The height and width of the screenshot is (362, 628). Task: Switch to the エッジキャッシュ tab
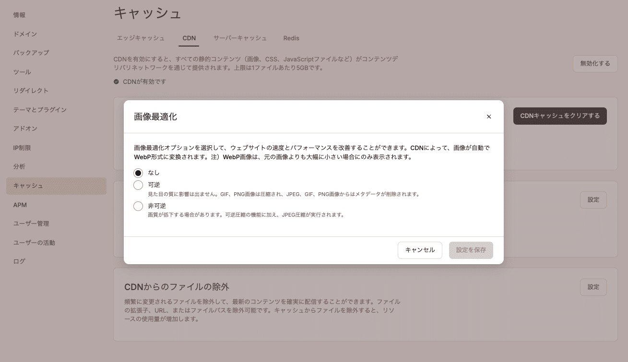point(141,38)
